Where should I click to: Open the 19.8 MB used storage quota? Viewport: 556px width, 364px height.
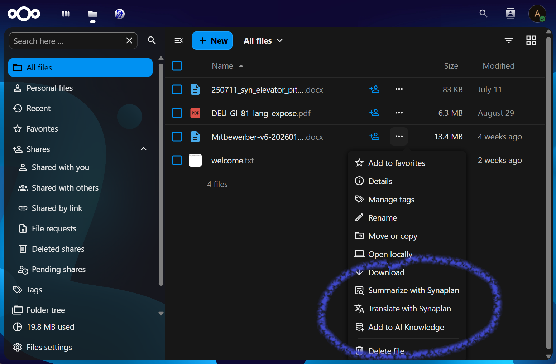pos(81,327)
